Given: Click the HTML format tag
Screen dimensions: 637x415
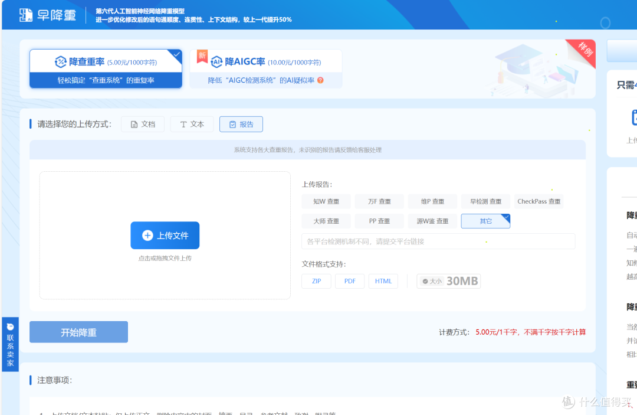Looking at the screenshot, I should [383, 281].
